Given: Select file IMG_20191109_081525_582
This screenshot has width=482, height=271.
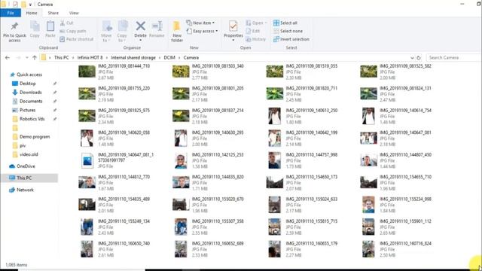Looking at the screenshot, I should tap(396, 72).
